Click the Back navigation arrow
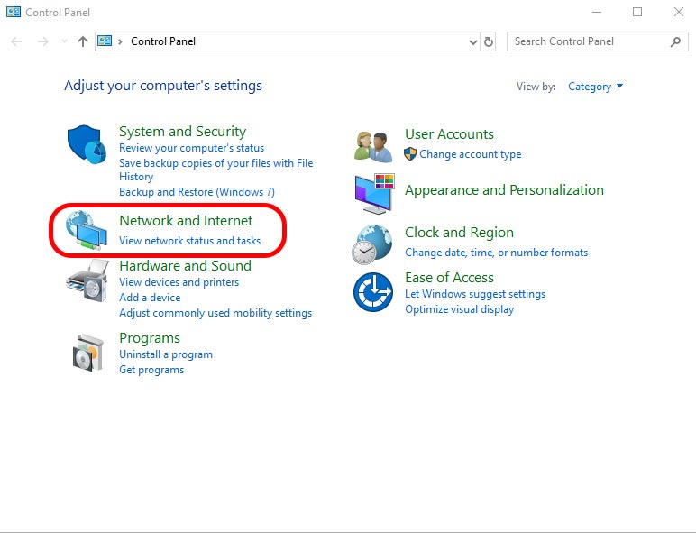 click(x=16, y=41)
